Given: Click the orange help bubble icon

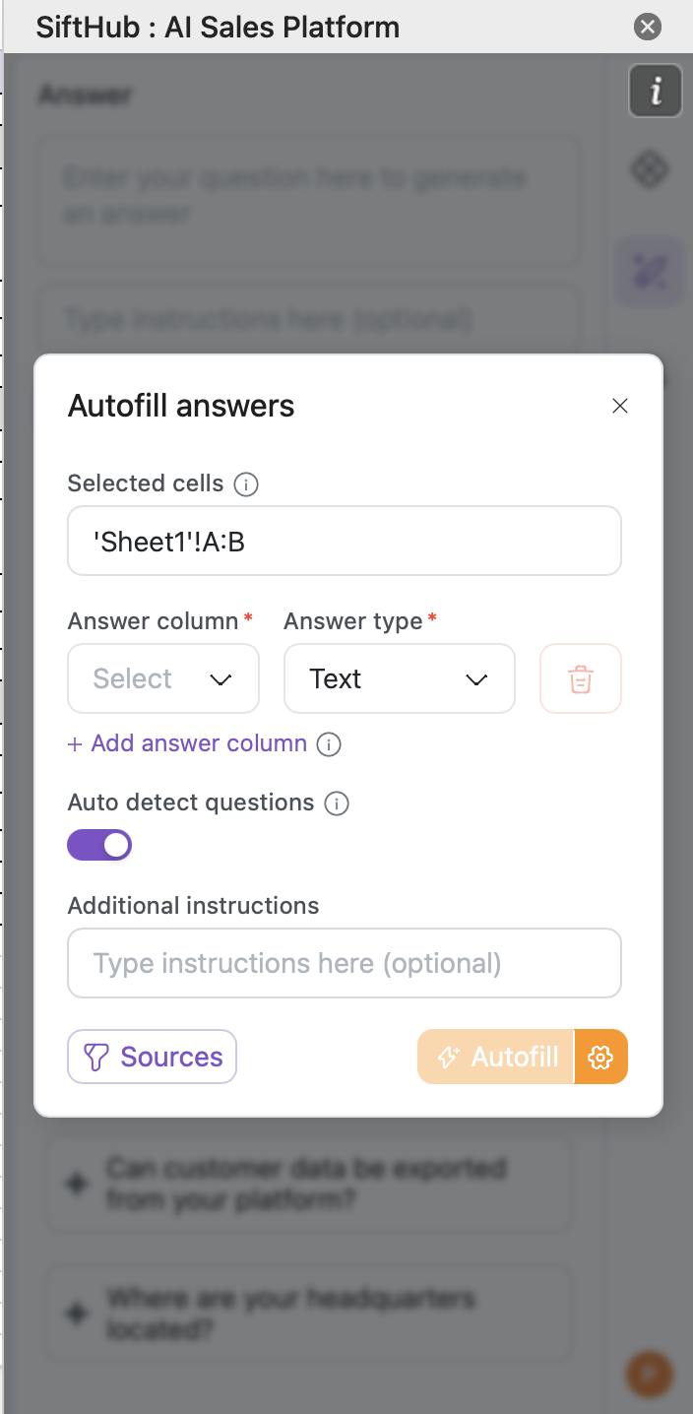Looking at the screenshot, I should coord(649,1372).
